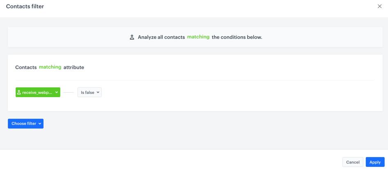
Task: Click Contacts label in condition card
Action: coord(26,67)
